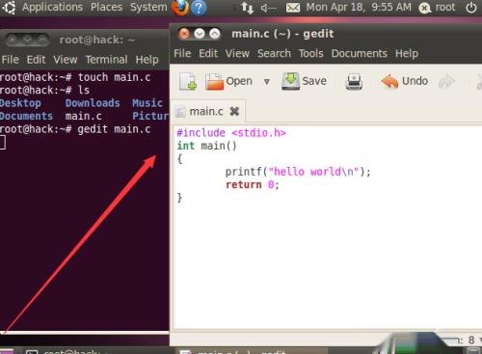Click the gedit window title bar
Image resolution: width=482 pixels, height=354 pixels.
pos(326,34)
